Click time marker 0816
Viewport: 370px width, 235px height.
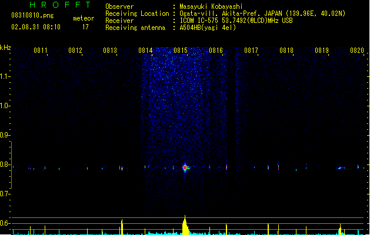(216, 51)
